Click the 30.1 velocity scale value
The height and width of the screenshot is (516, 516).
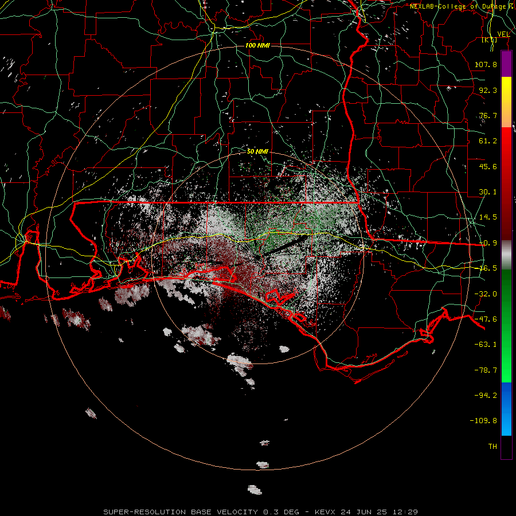pyautogui.click(x=488, y=192)
